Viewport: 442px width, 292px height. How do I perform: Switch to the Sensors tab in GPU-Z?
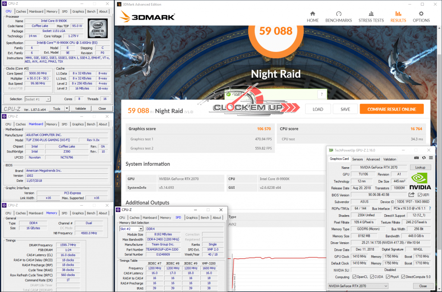[x=357, y=159]
